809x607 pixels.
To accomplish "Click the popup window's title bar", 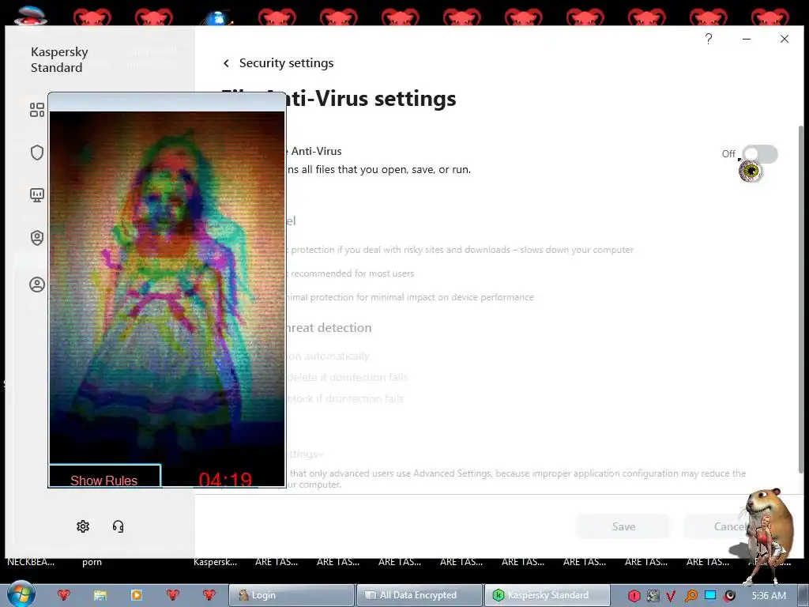I will coord(167,102).
